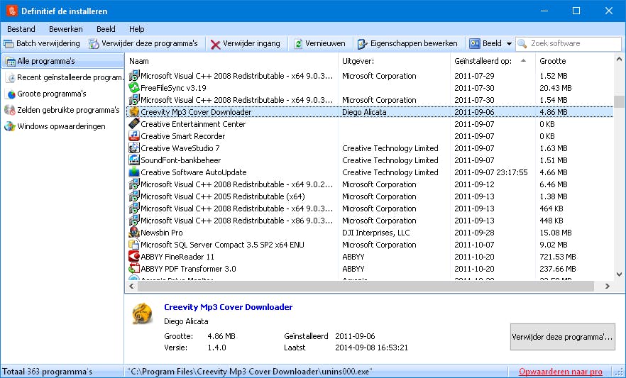Click the Creative WaveStudio 7 icon
Image resolution: width=626 pixels, height=378 pixels.
[134, 148]
